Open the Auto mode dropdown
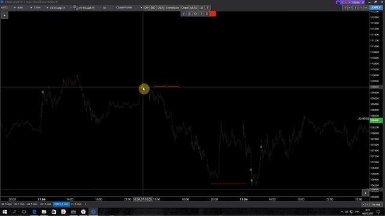 pyautogui.click(x=24, y=8)
